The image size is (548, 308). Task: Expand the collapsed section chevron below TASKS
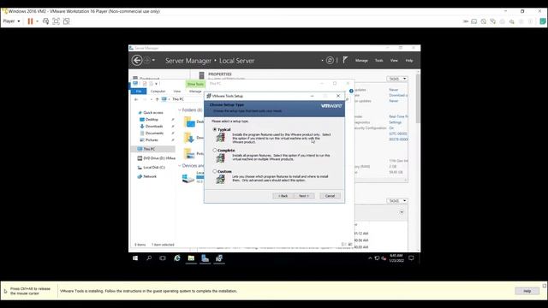coord(402,212)
